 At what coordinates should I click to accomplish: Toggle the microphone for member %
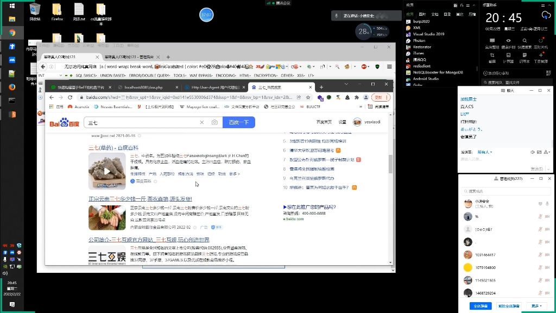[x=540, y=216]
